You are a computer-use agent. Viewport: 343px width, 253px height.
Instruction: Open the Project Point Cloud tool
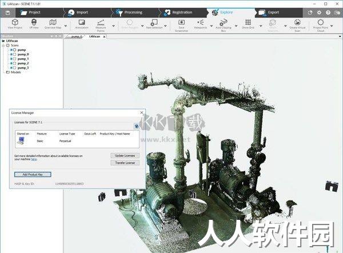click(321, 26)
